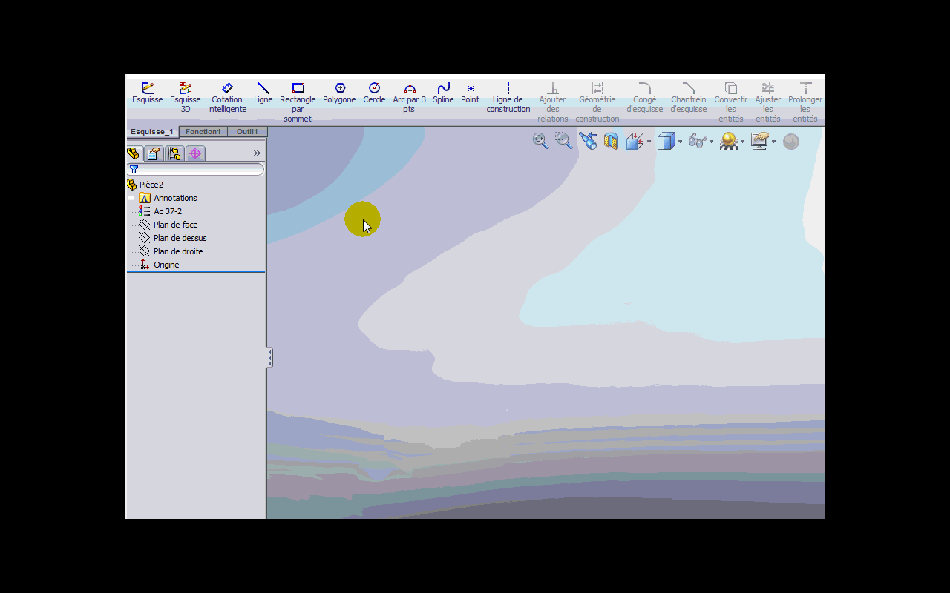The image size is (950, 593).
Task: Click the filter funnel icon
Action: pyautogui.click(x=134, y=170)
